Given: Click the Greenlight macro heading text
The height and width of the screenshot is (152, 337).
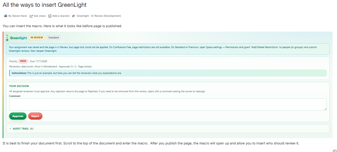Looking at the screenshot, I should tap(19, 38).
